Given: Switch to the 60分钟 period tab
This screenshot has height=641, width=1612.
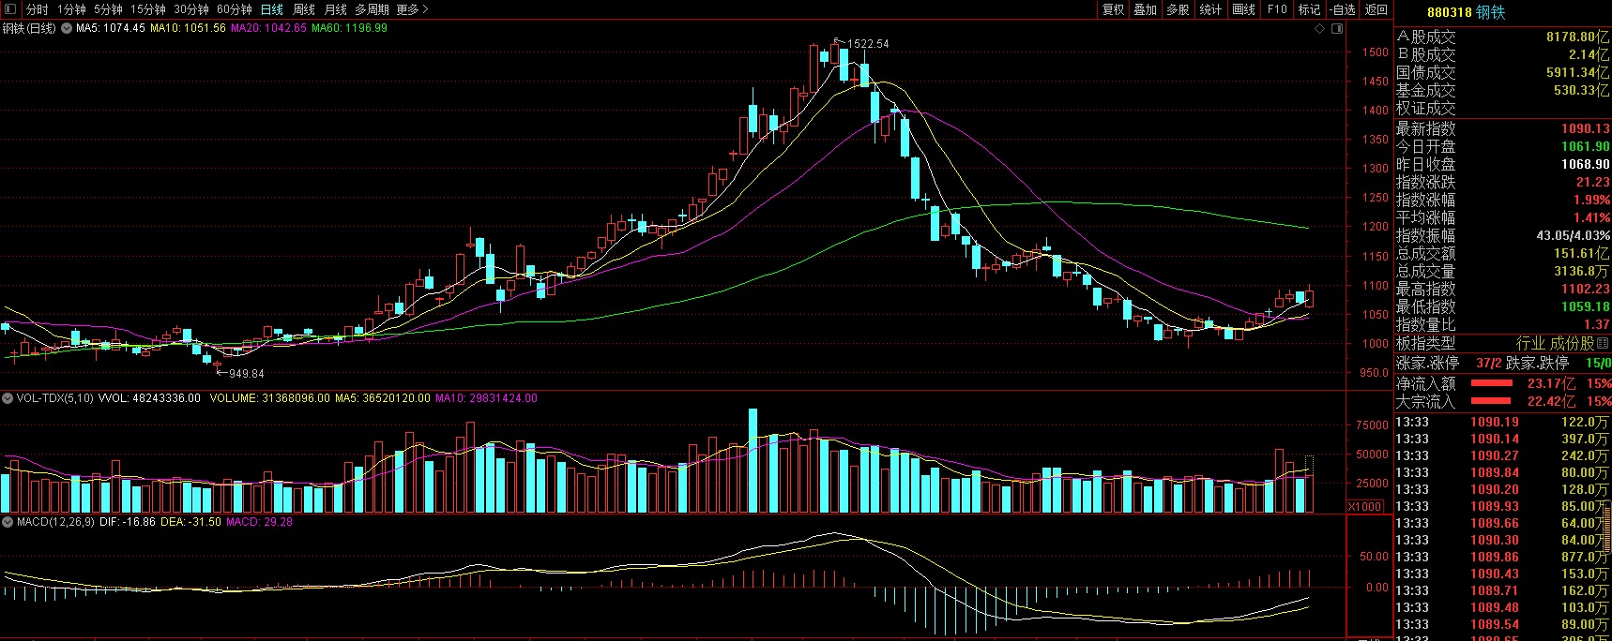Looking at the screenshot, I should pyautogui.click(x=235, y=9).
